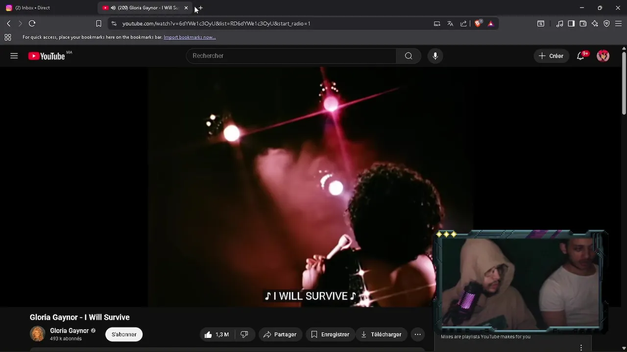Open the Gloria Gaynor channel name link
The width and height of the screenshot is (627, 352).
tap(70, 330)
